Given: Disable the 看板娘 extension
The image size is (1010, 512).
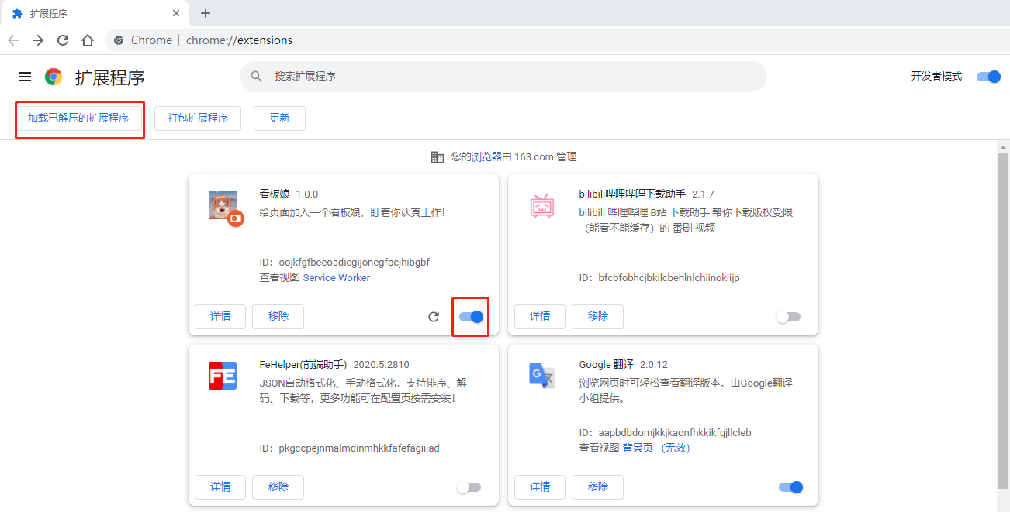Looking at the screenshot, I should coord(471,317).
